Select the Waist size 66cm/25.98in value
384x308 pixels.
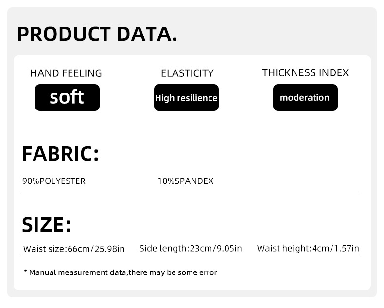pyautogui.click(x=74, y=249)
